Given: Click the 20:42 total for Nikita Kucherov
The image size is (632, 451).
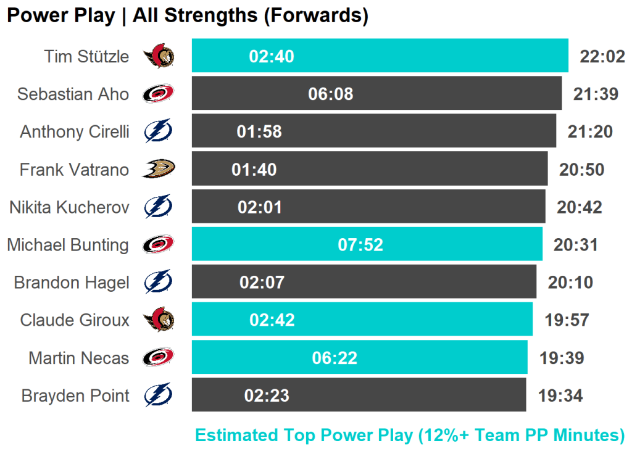Looking at the screenshot, I should click(x=579, y=207).
